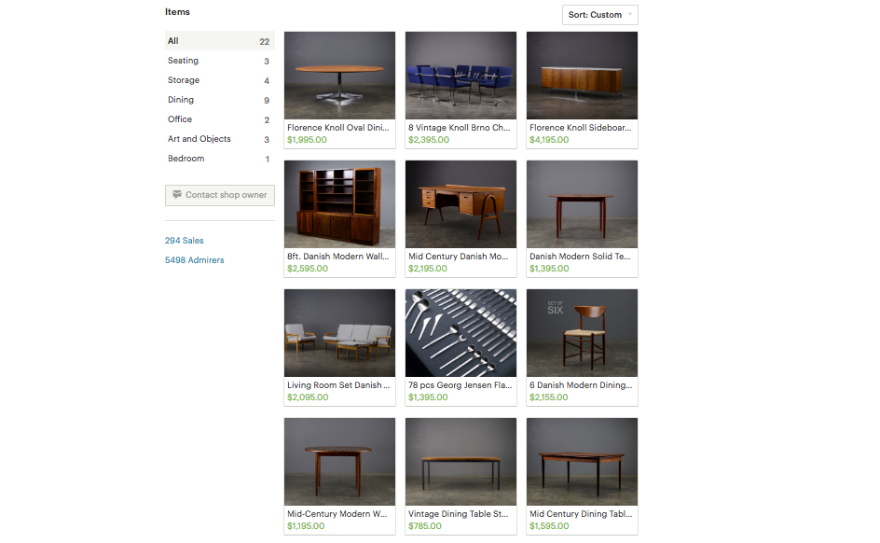Open Florence Knoll Oval Dining table thumbnail

click(339, 76)
